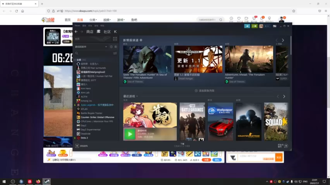Viewport: 330px width, 185px height.
Task: Open advanced filter options next to library search
Action: [x=115, y=53]
